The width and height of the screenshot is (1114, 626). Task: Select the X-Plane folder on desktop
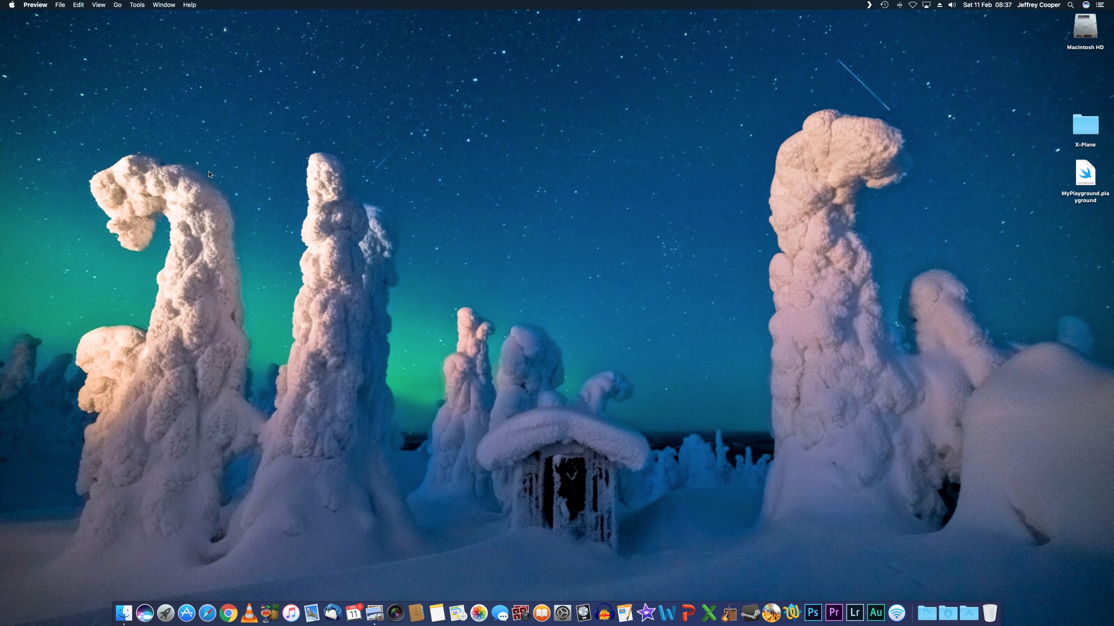tap(1085, 125)
